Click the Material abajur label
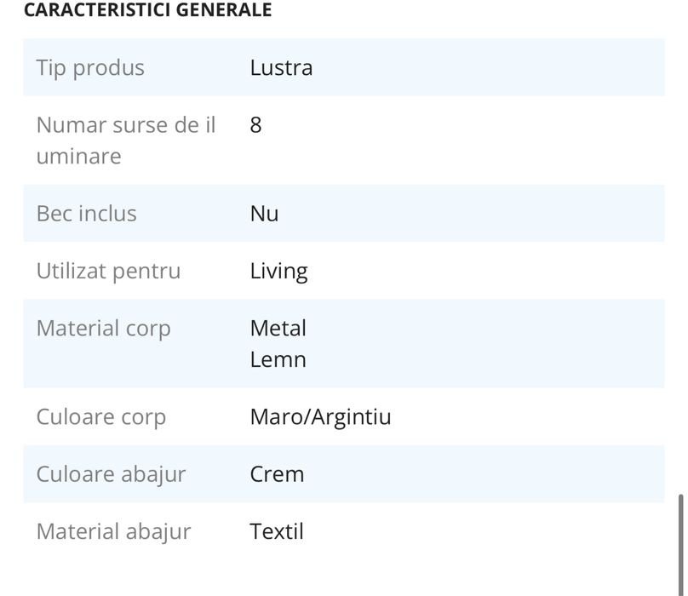Screen dimensions: 688x596 (x=113, y=532)
